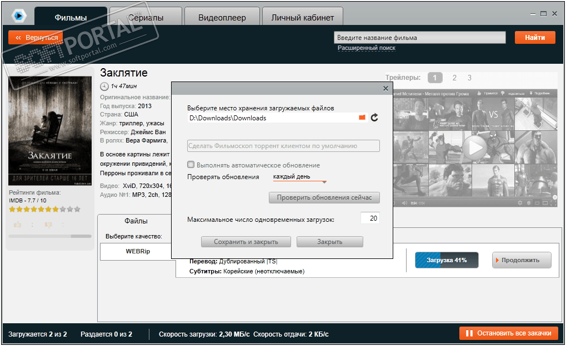Minimize the application window
The image size is (566, 346).
click(x=533, y=14)
